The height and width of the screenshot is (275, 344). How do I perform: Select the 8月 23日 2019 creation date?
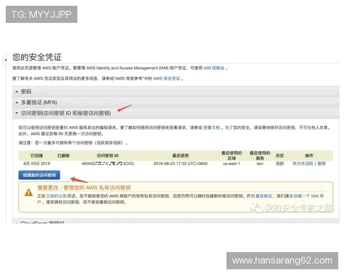[x=37, y=164]
